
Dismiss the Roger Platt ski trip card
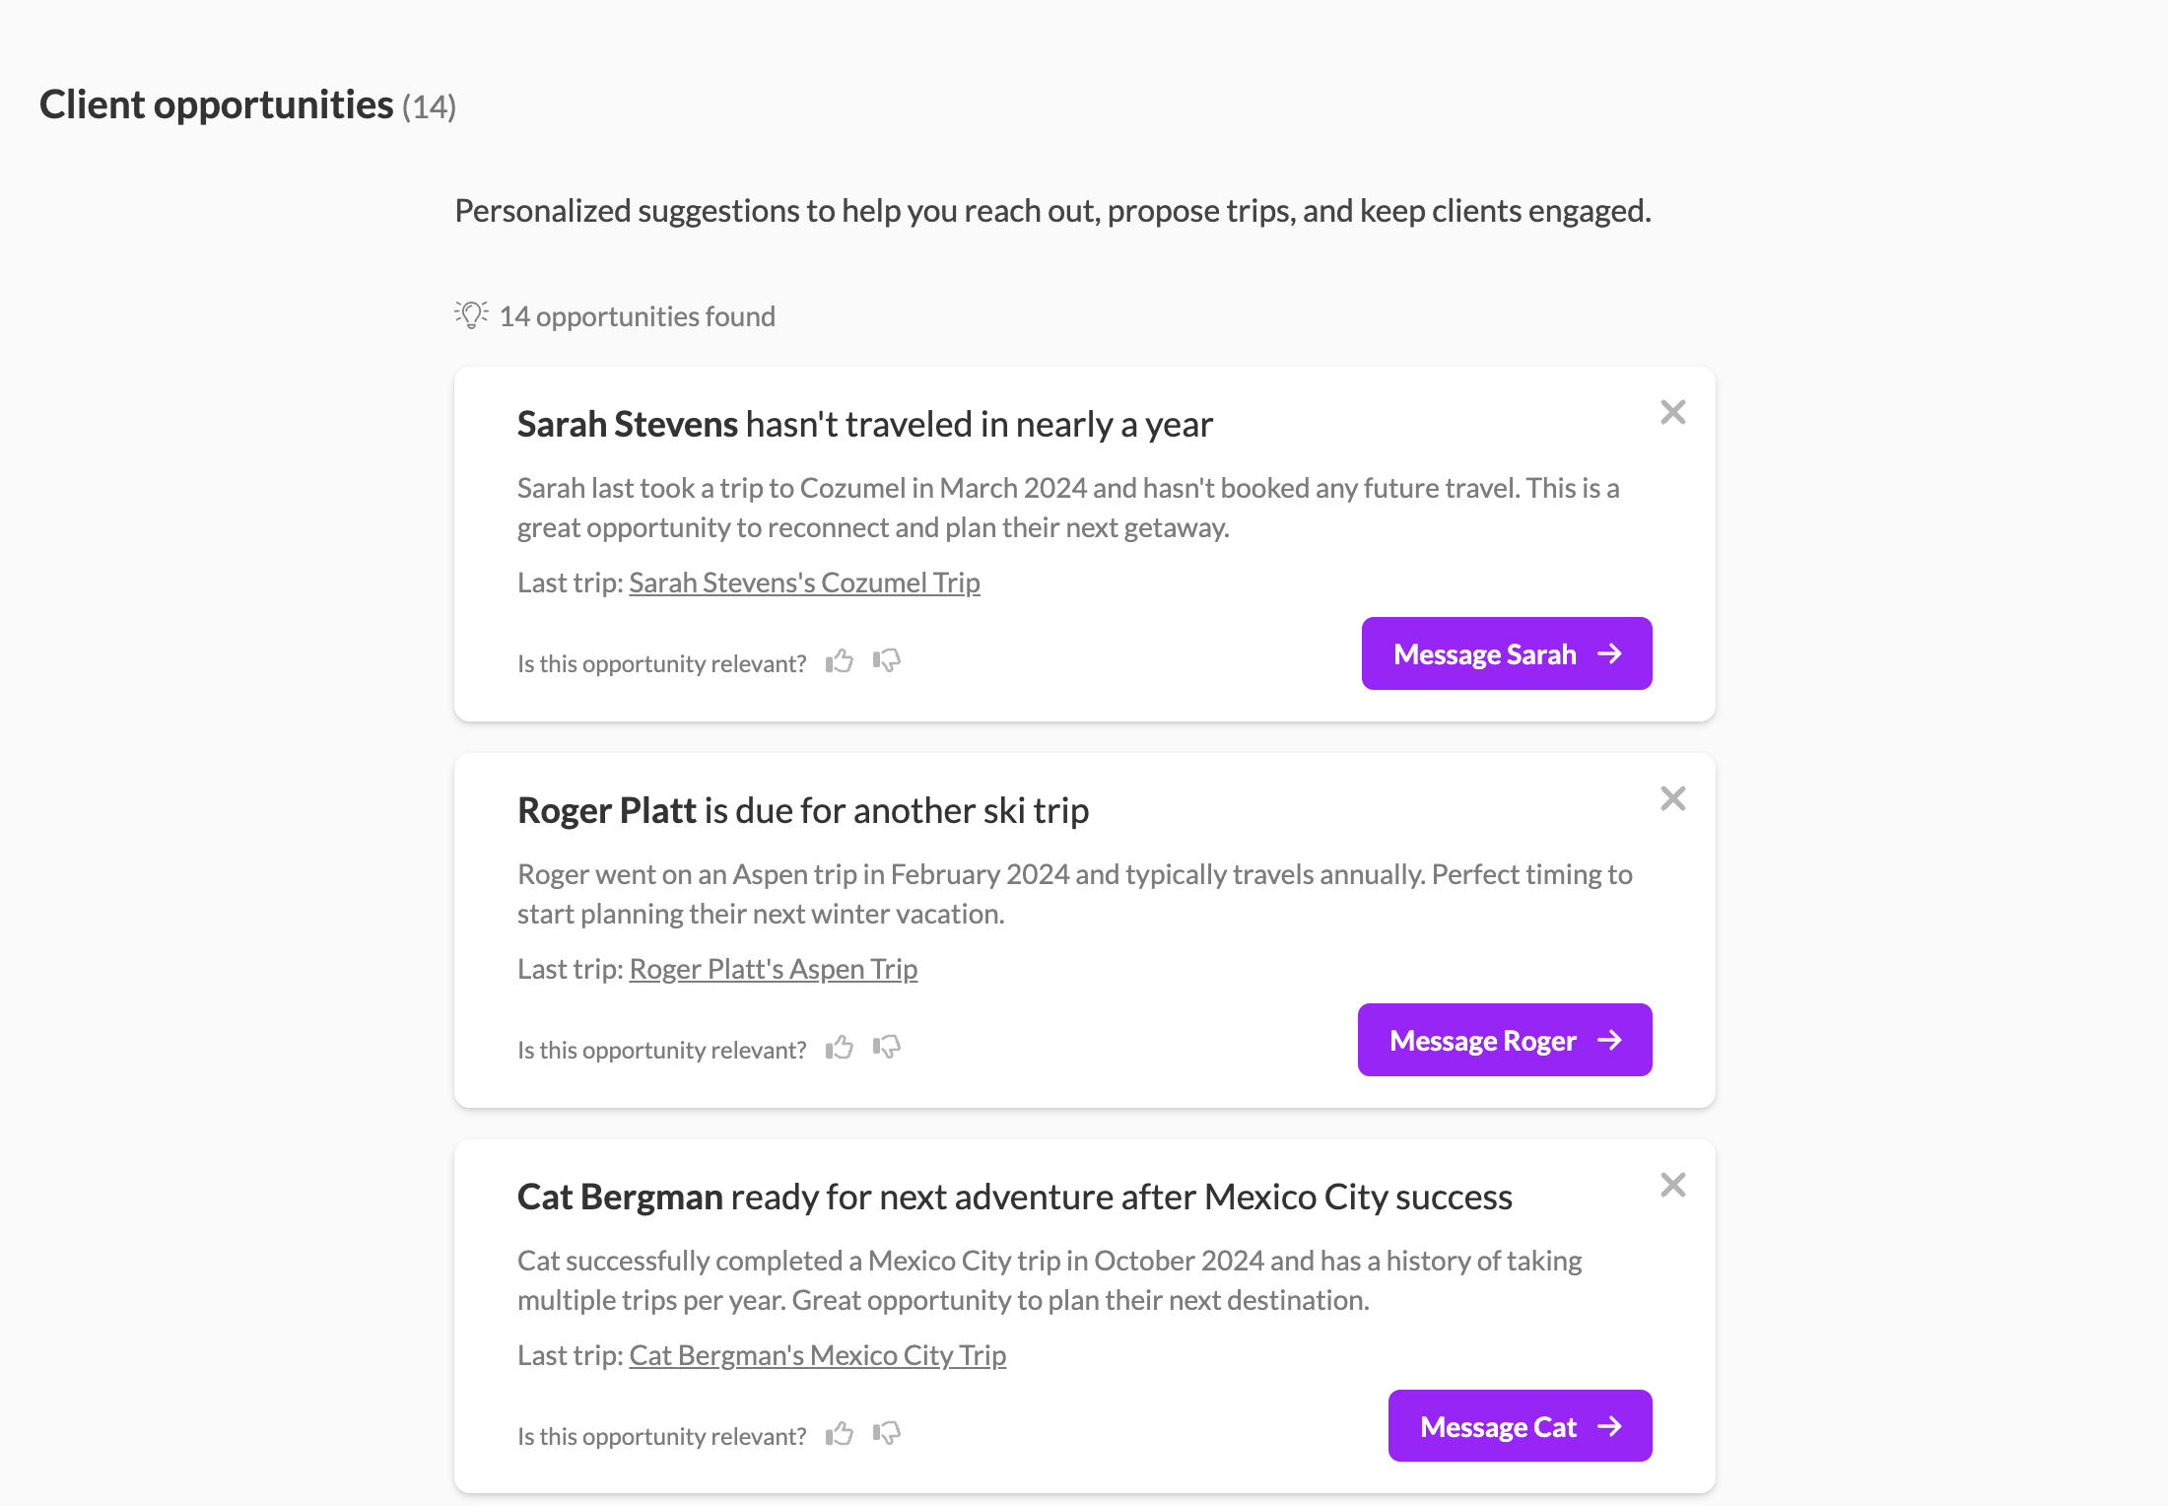1672,798
